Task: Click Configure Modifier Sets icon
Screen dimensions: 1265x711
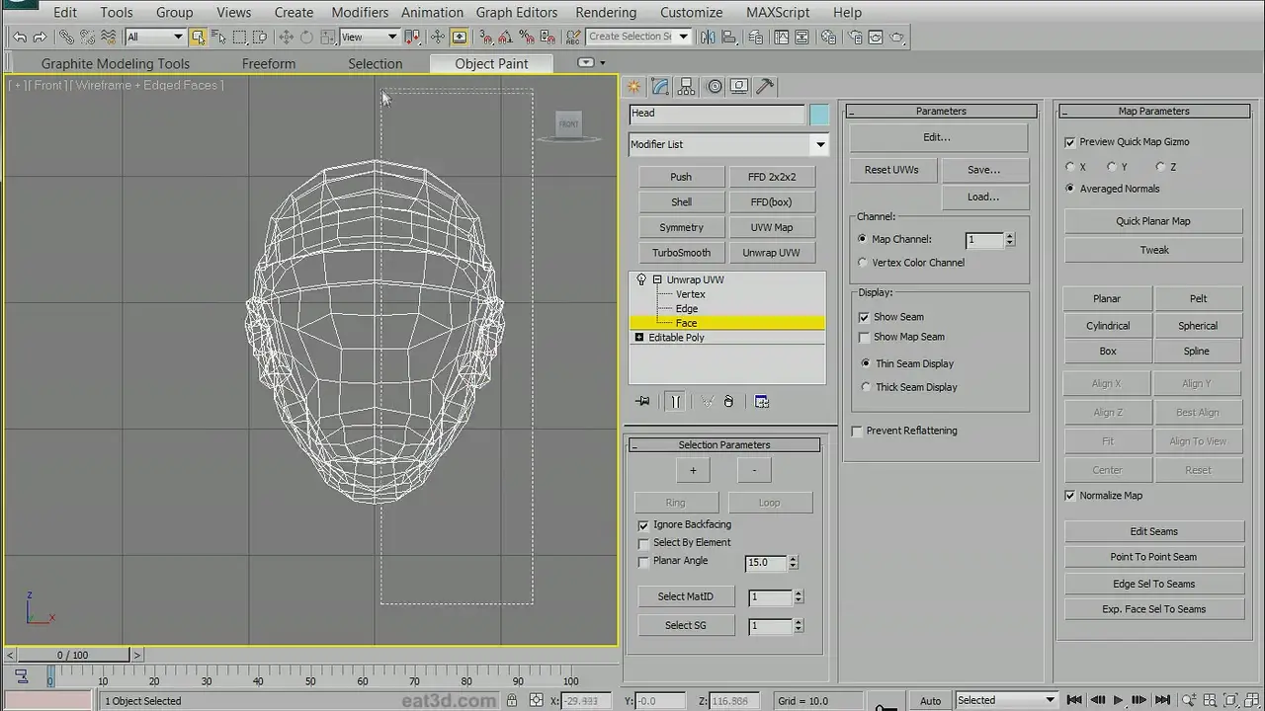Action: pyautogui.click(x=762, y=402)
